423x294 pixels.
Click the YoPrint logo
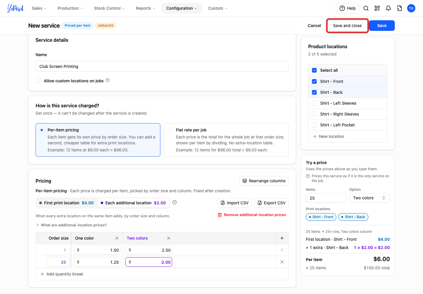[15, 8]
